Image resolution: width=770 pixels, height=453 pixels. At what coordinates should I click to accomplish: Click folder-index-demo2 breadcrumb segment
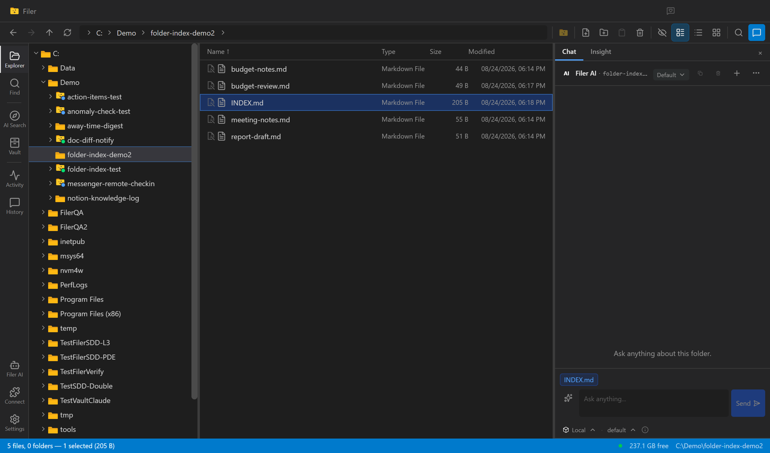182,33
